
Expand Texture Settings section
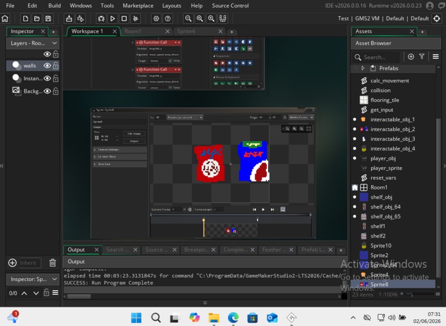(x=120, y=150)
